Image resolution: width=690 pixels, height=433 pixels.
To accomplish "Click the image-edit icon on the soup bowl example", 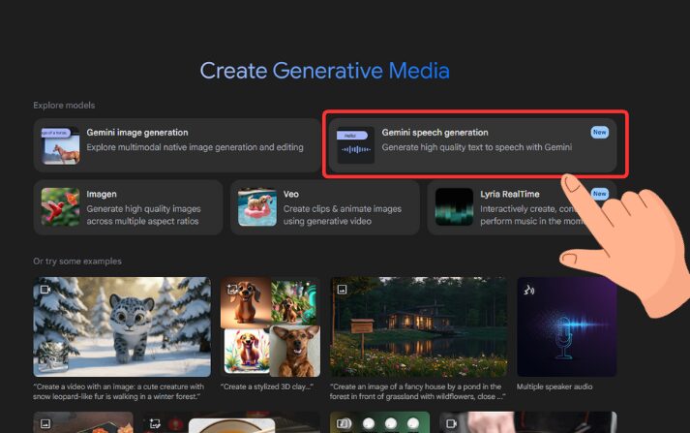I will coord(155,423).
